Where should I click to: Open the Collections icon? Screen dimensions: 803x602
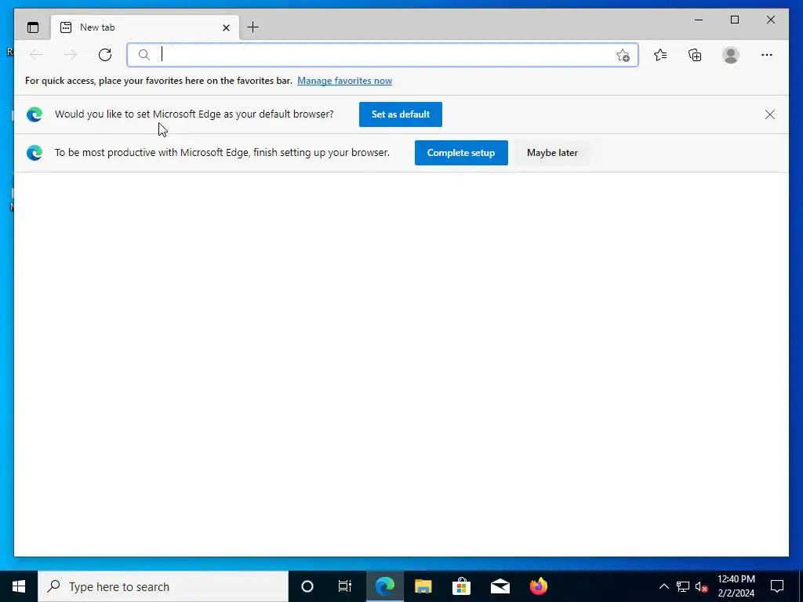pyautogui.click(x=695, y=55)
